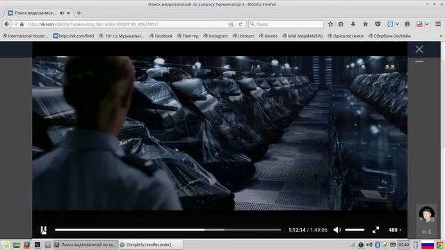Adjust the video volume slider
The width and height of the screenshot is (445, 250).
coord(355,230)
